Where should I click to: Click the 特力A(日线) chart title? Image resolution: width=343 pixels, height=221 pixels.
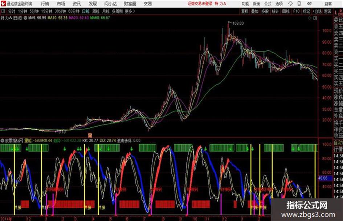point(11,18)
